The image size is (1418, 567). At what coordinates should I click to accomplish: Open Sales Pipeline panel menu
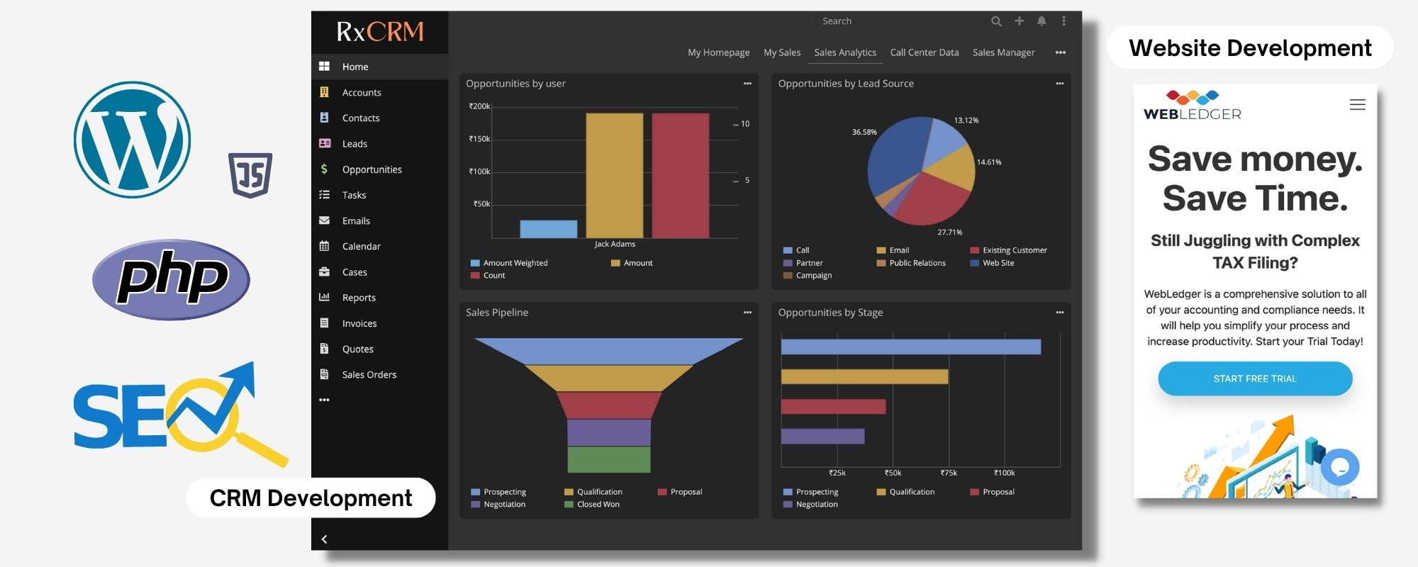[747, 313]
